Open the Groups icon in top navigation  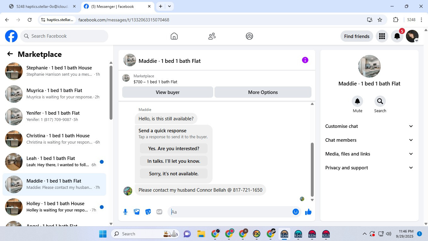point(249,36)
